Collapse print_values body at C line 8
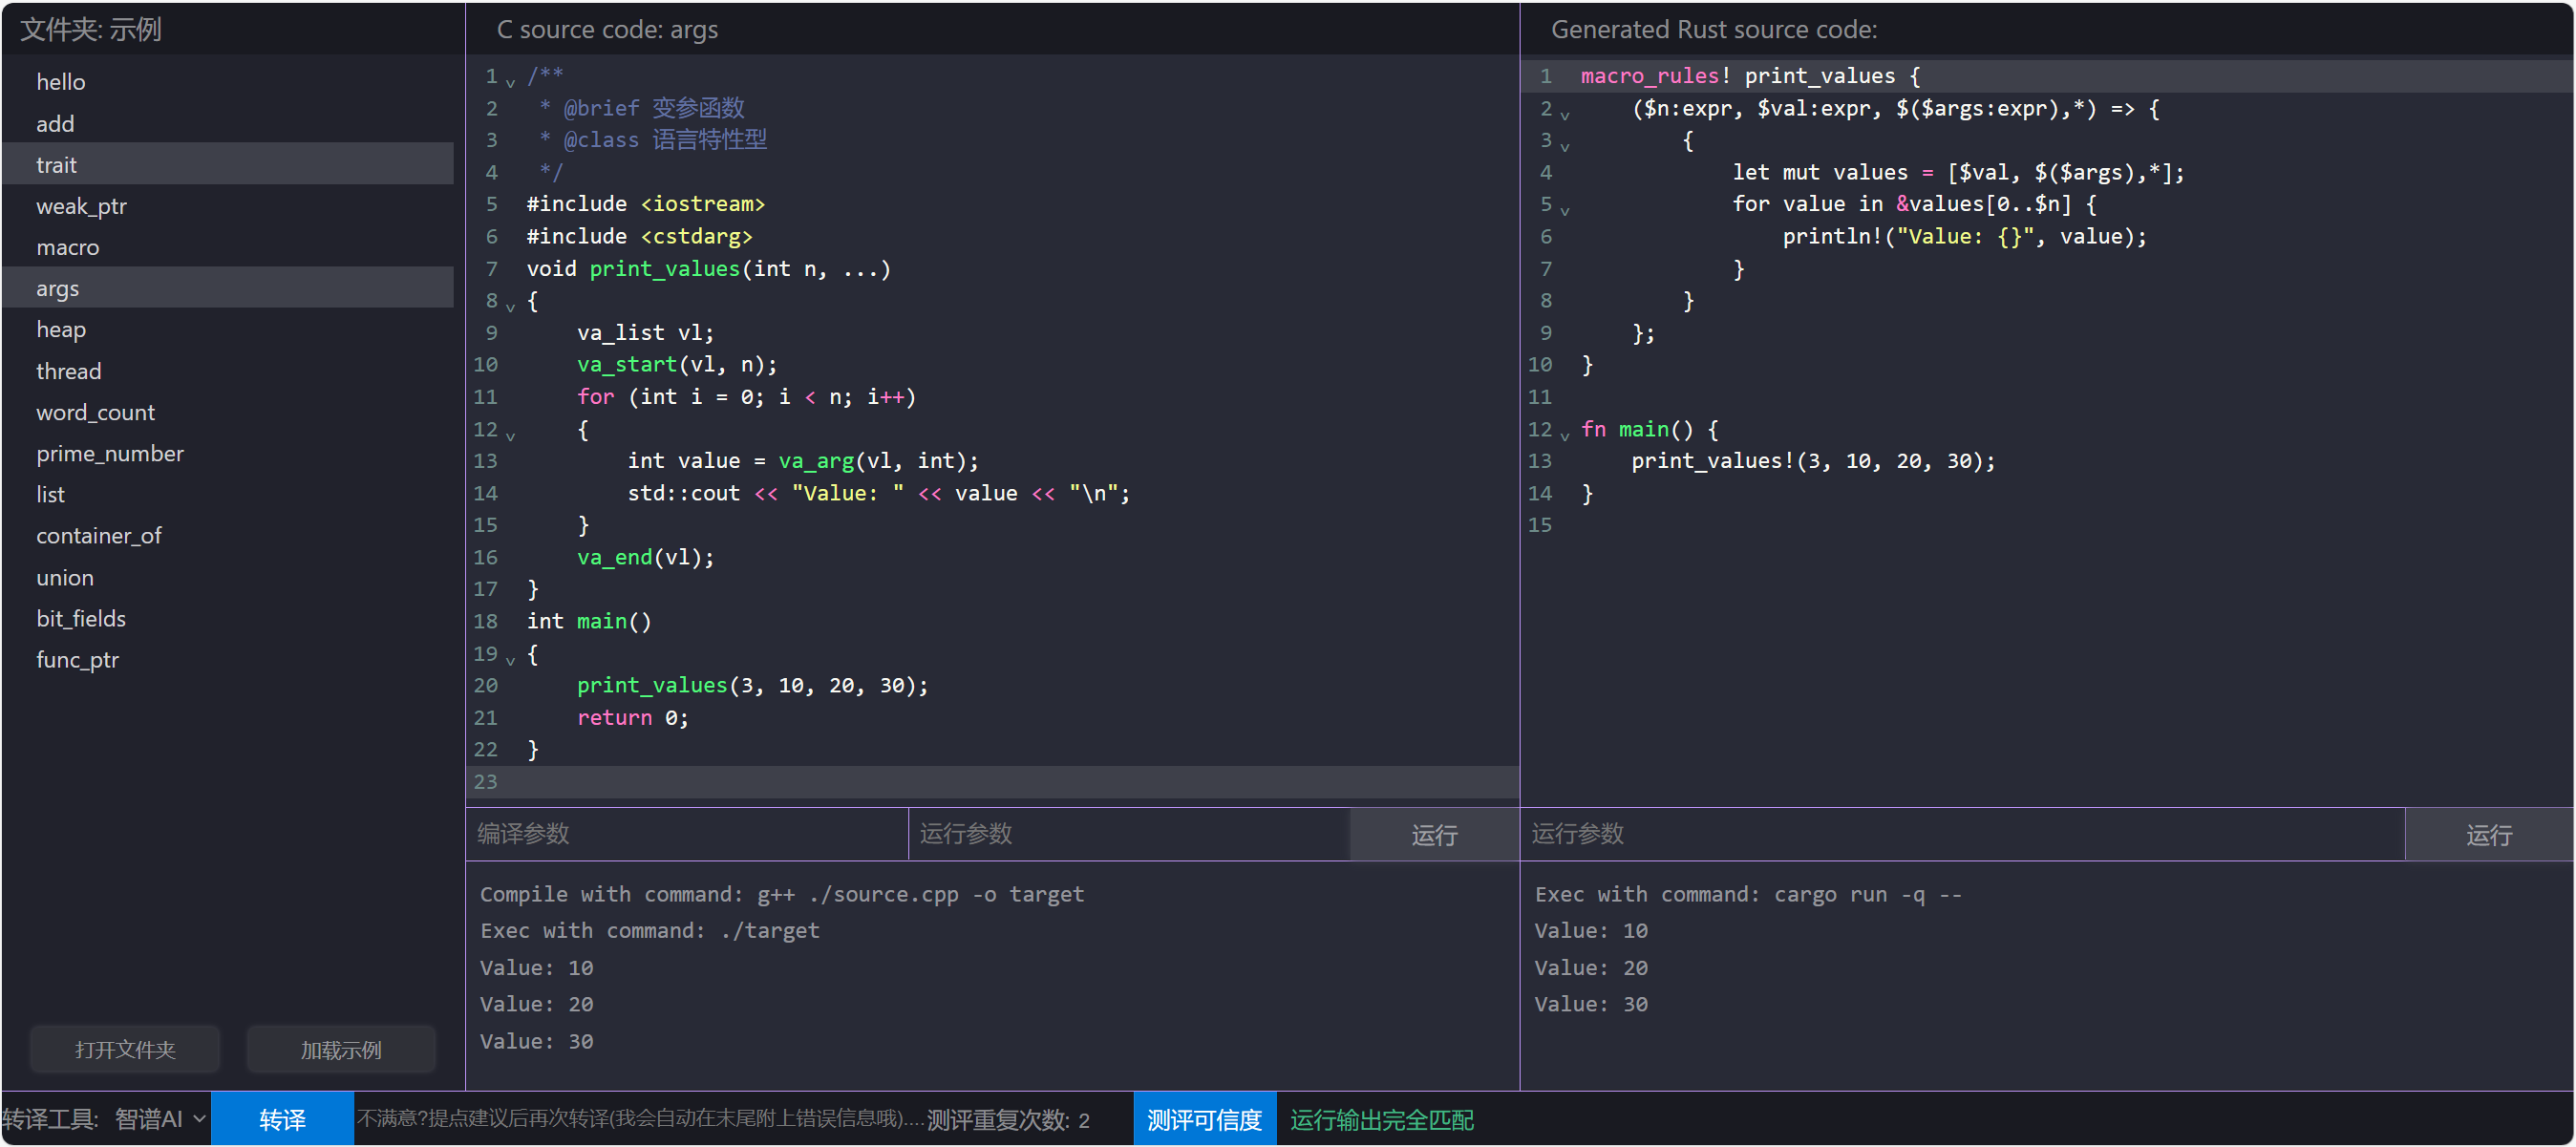Image resolution: width=2576 pixels, height=1147 pixels. (510, 307)
